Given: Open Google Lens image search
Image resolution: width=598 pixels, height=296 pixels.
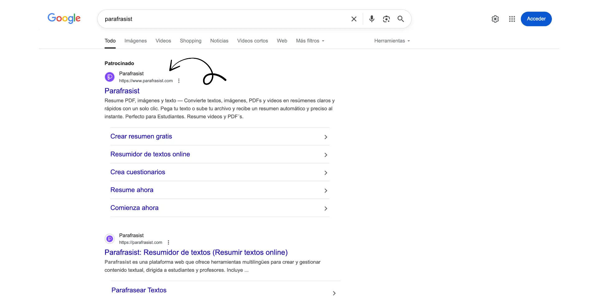Looking at the screenshot, I should point(386,19).
